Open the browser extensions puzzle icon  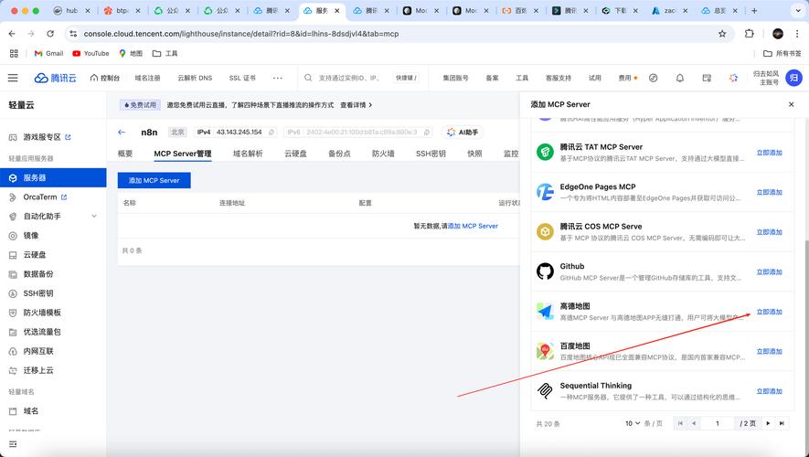[750, 34]
